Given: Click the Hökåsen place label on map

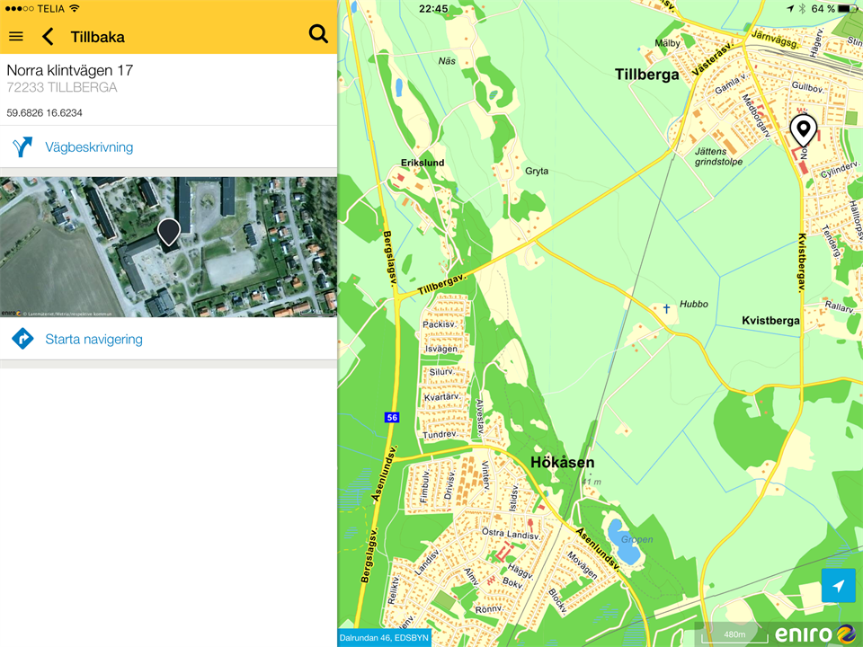Looking at the screenshot, I should [x=562, y=462].
